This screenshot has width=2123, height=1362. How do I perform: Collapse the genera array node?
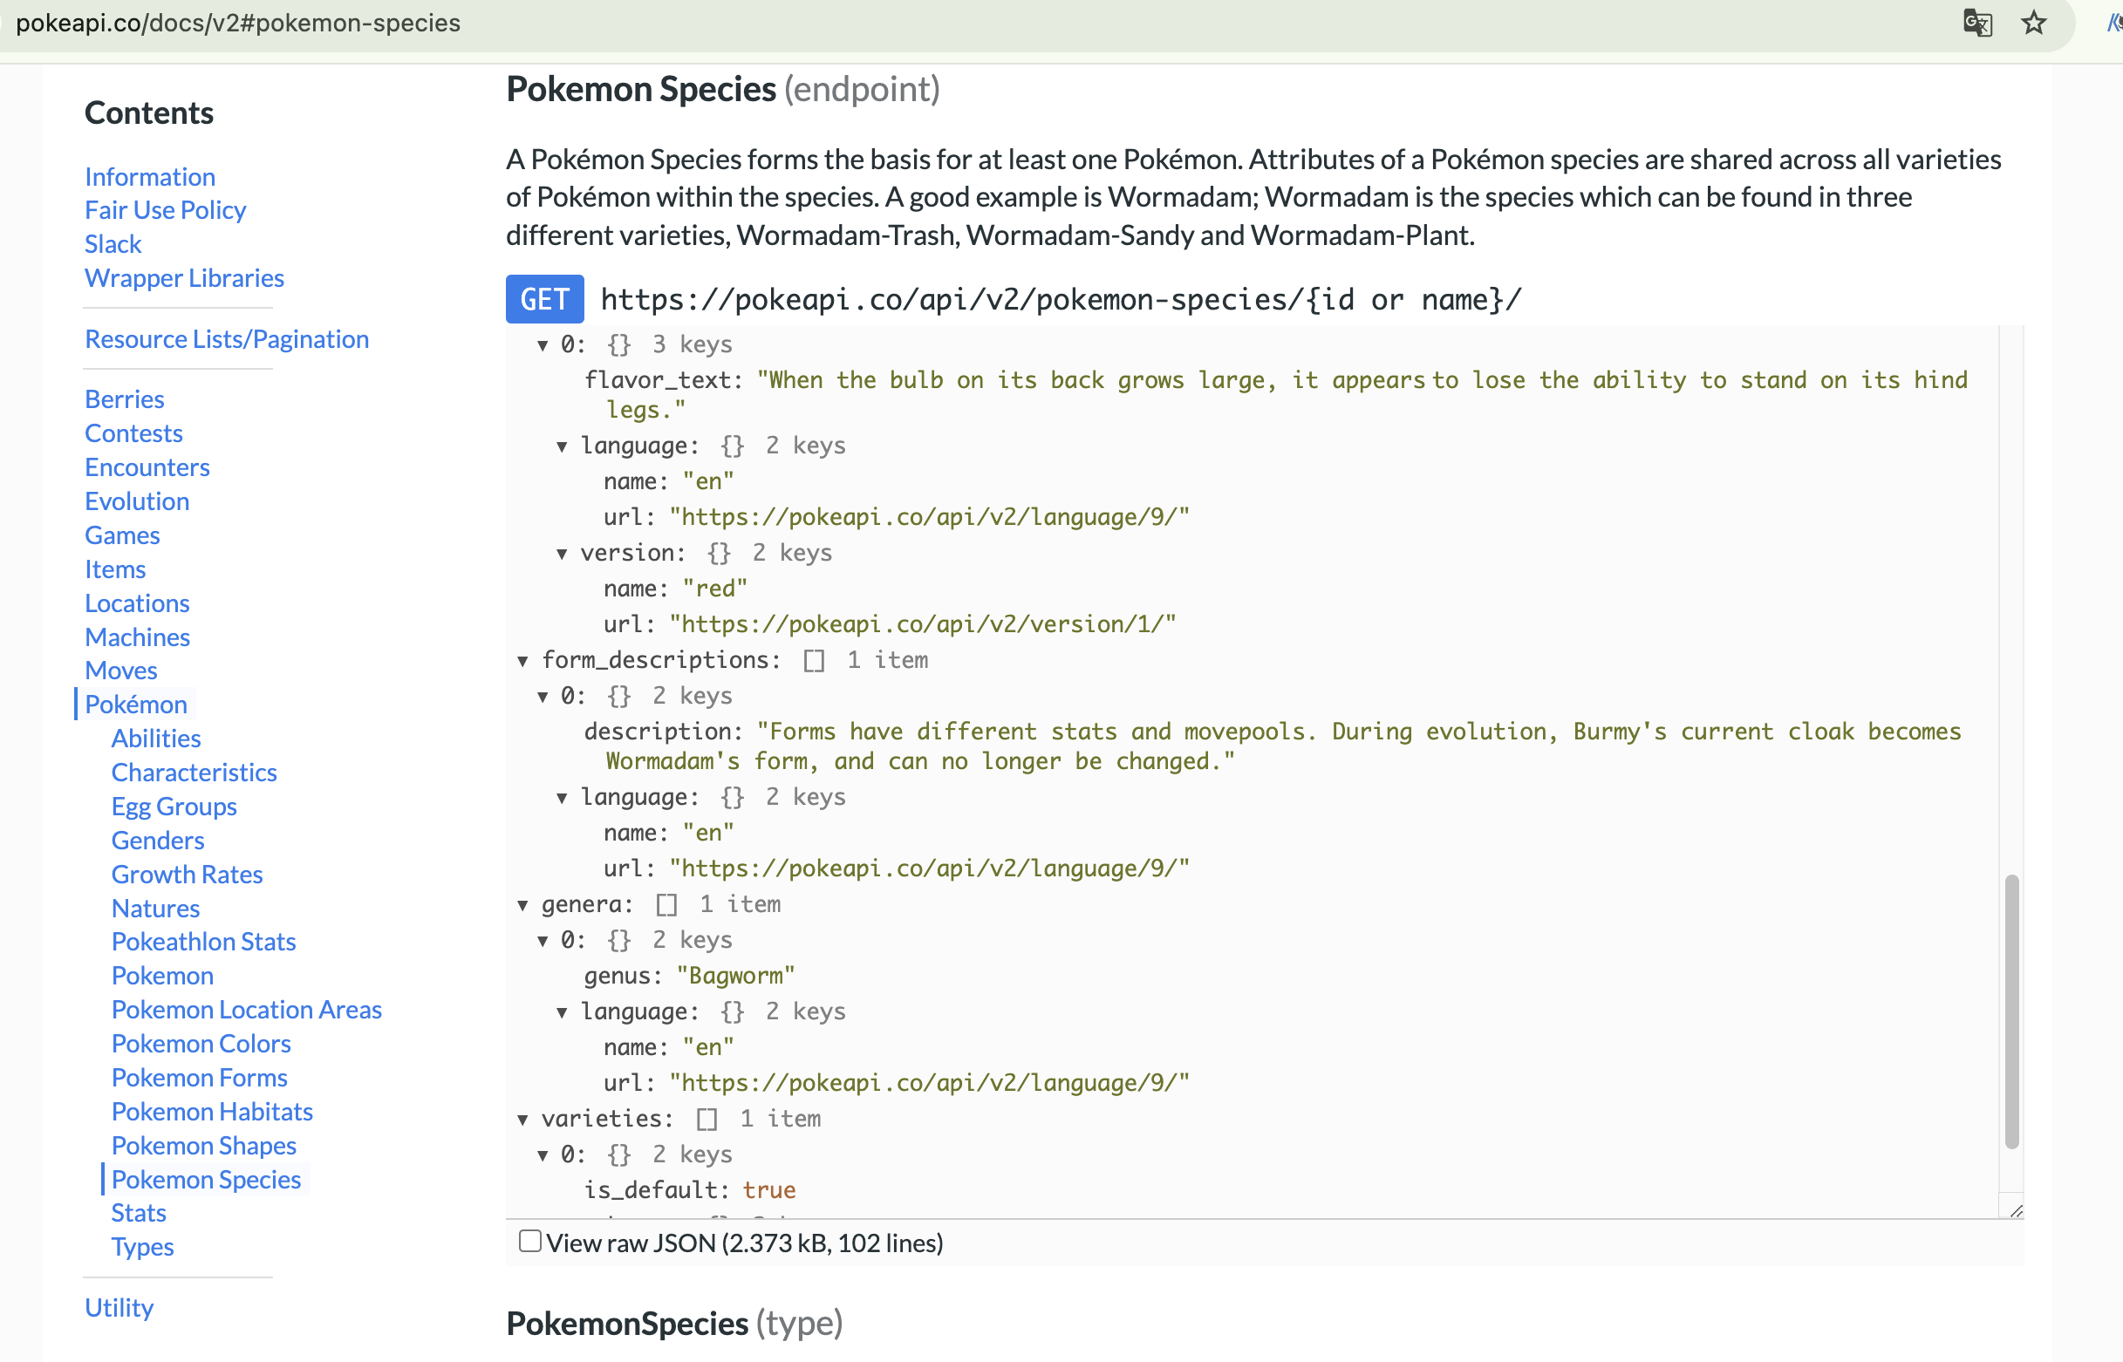click(522, 905)
